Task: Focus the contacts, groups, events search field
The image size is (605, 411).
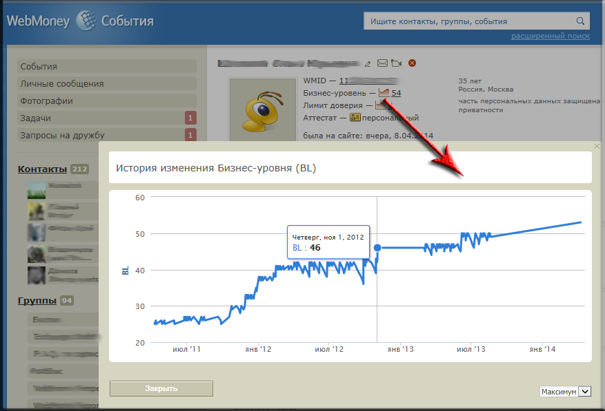Action: coord(477,21)
